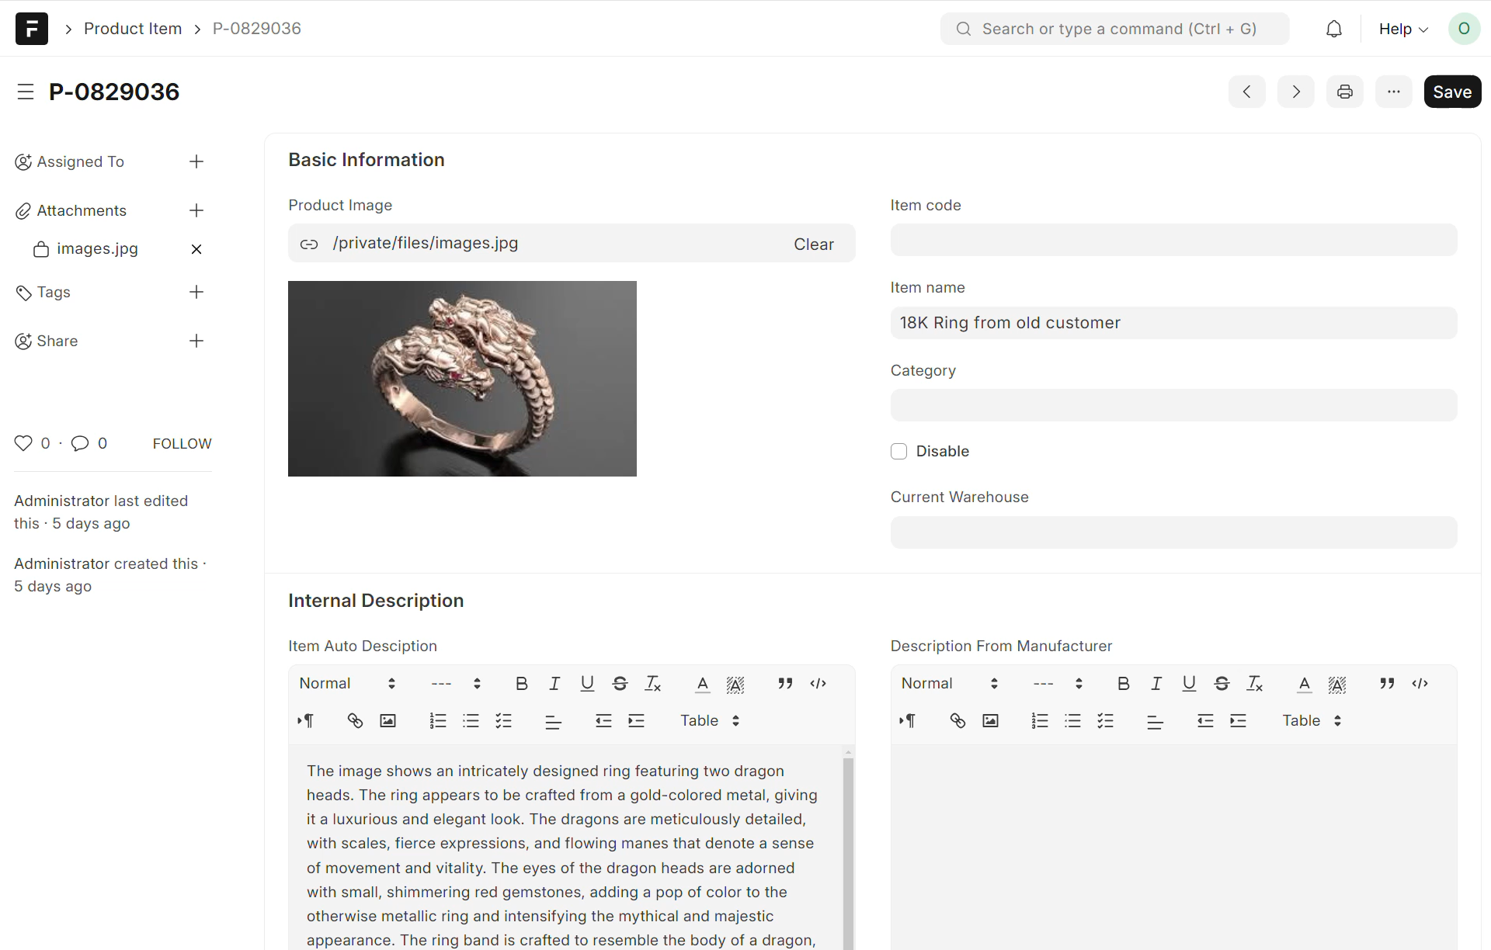The image size is (1491, 950).
Task: Click Bold in Item Auto Description editor
Action: pos(521,683)
